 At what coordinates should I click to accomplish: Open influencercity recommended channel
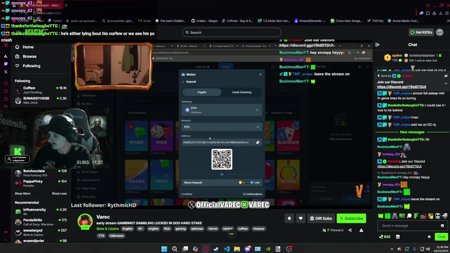point(41,212)
